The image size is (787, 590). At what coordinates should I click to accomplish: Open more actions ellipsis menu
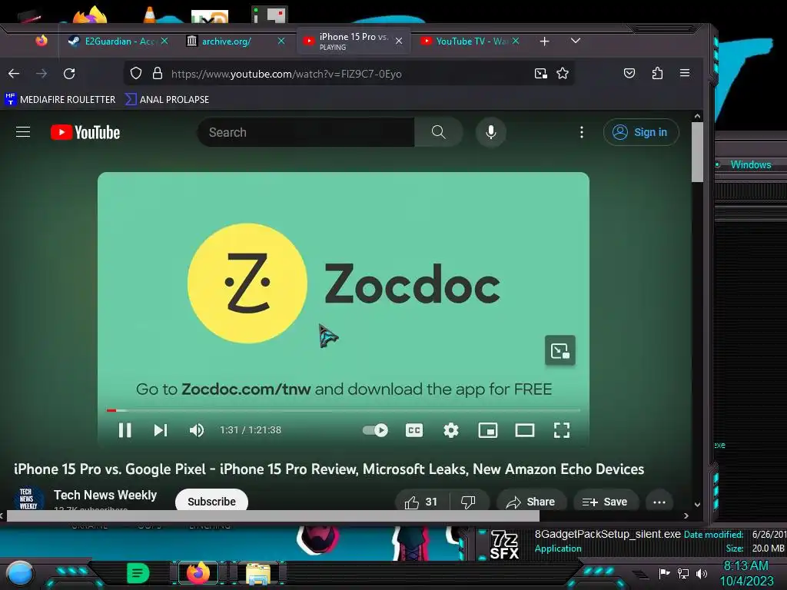pyautogui.click(x=659, y=502)
